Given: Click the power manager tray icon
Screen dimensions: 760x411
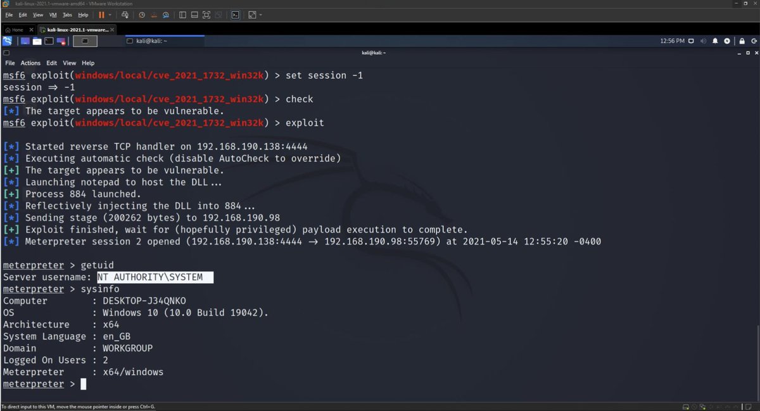Looking at the screenshot, I should point(727,41).
